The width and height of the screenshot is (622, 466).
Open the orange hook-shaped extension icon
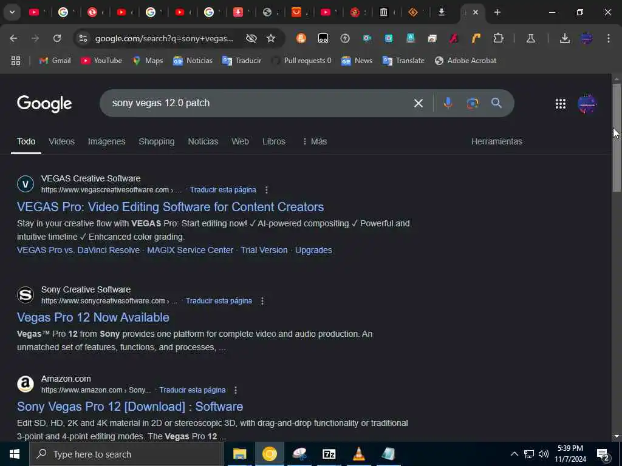tap(476, 38)
